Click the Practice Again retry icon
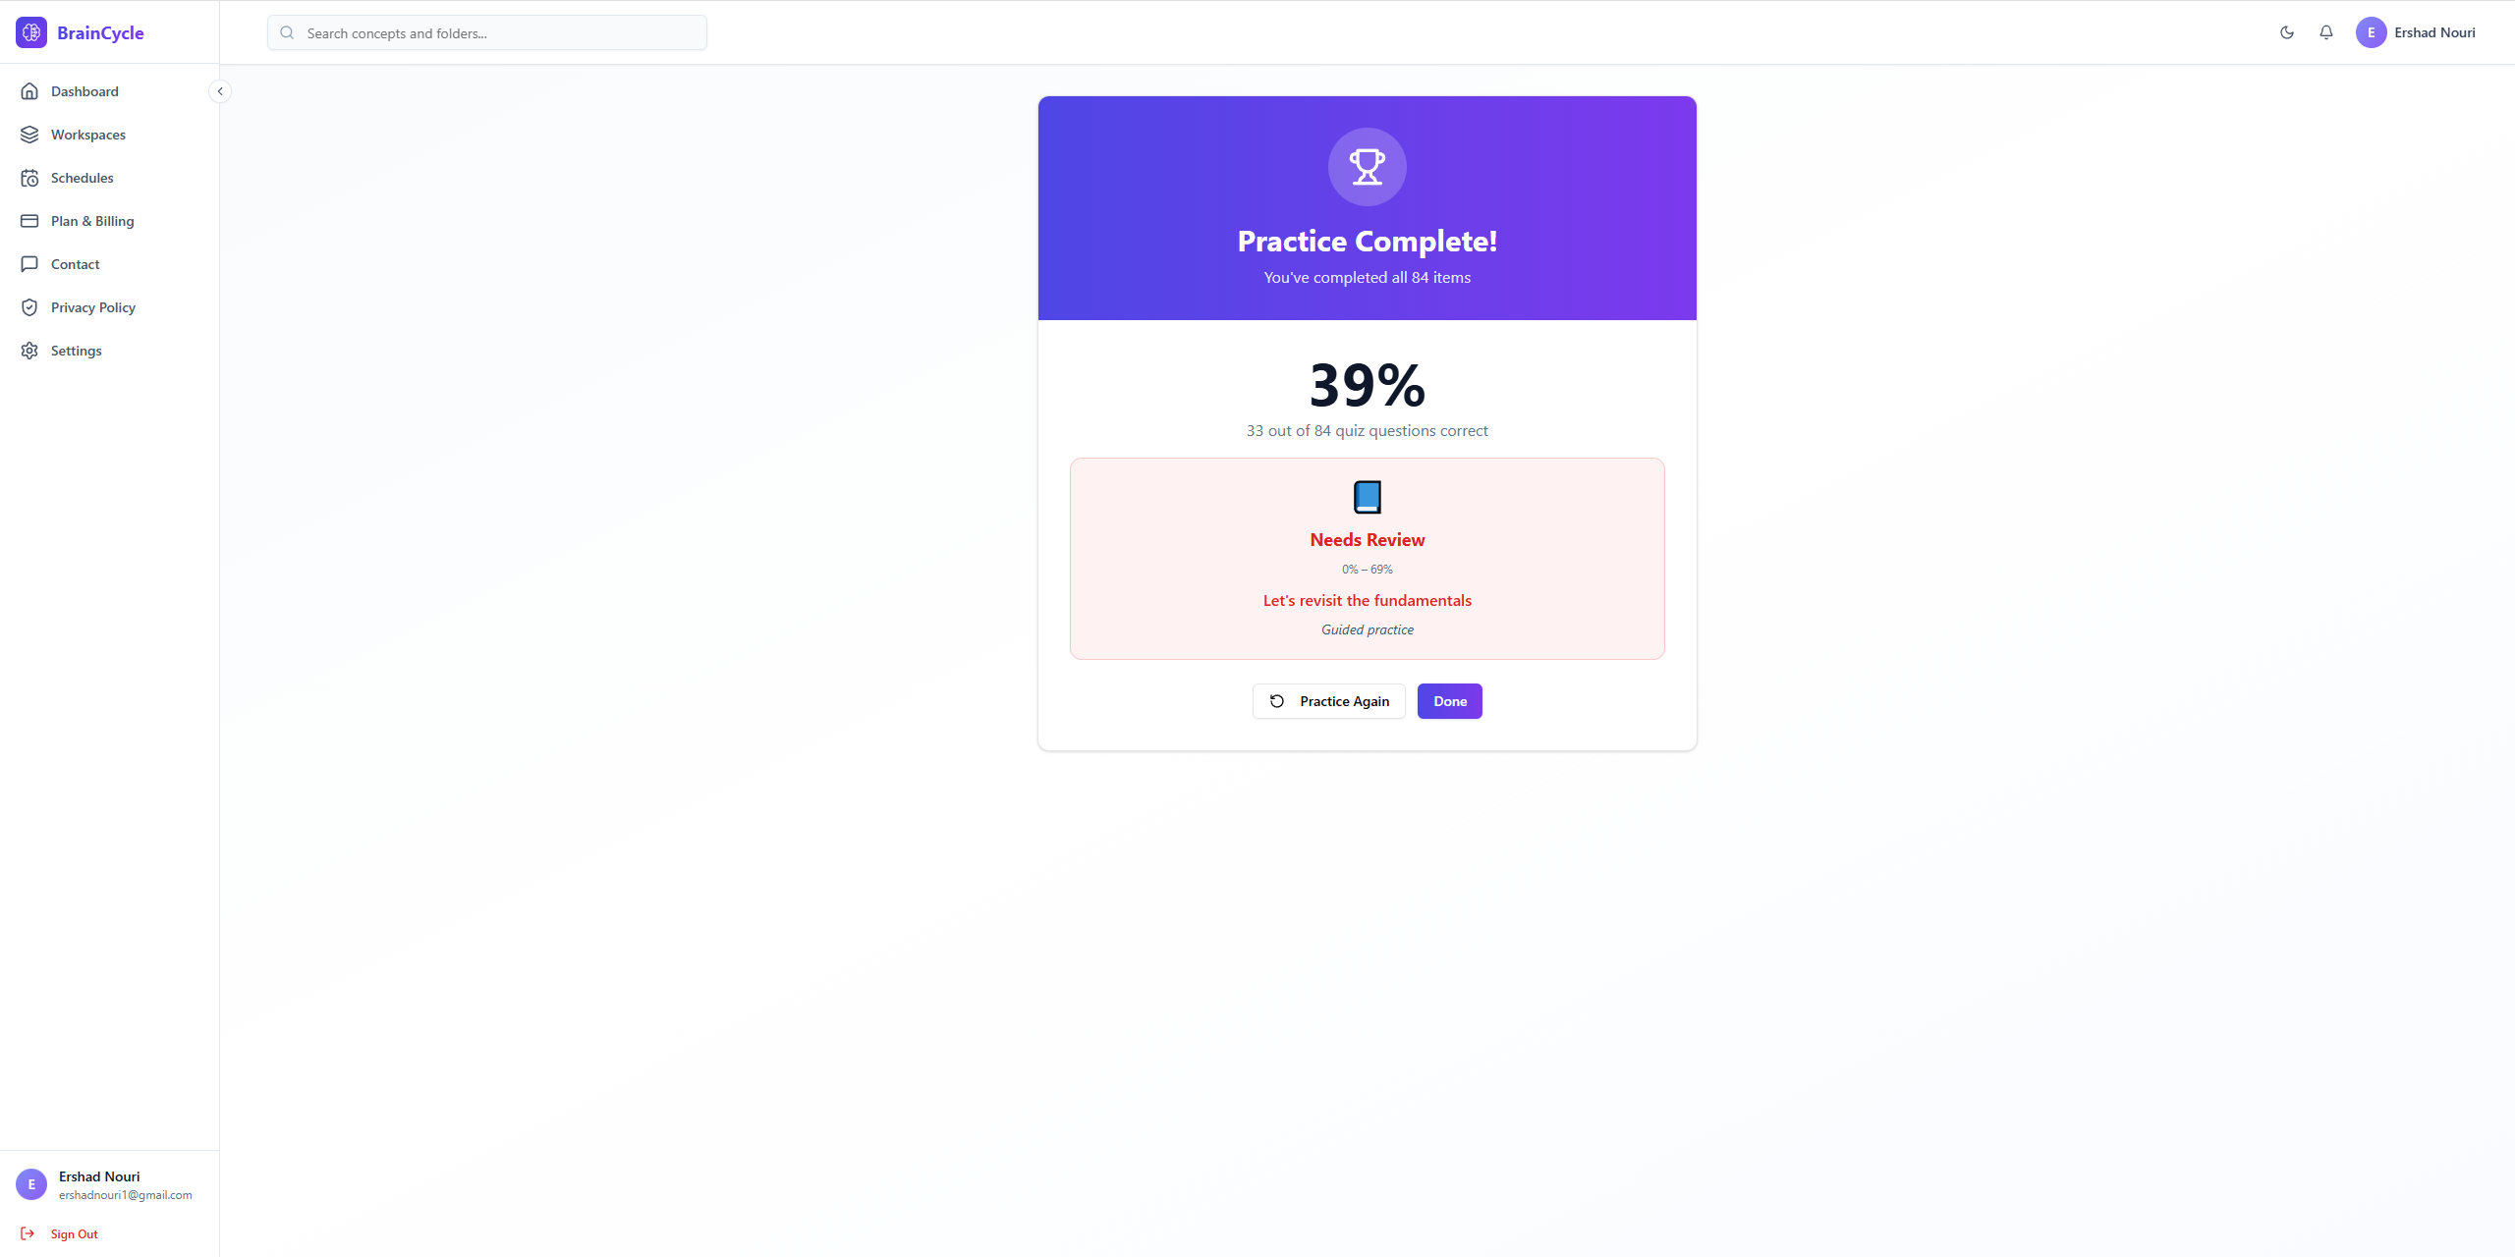Viewport: 2515px width, 1257px height. pyautogui.click(x=1276, y=701)
